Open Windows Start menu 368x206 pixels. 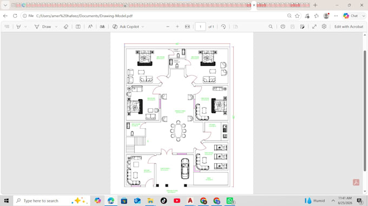click(x=6, y=201)
